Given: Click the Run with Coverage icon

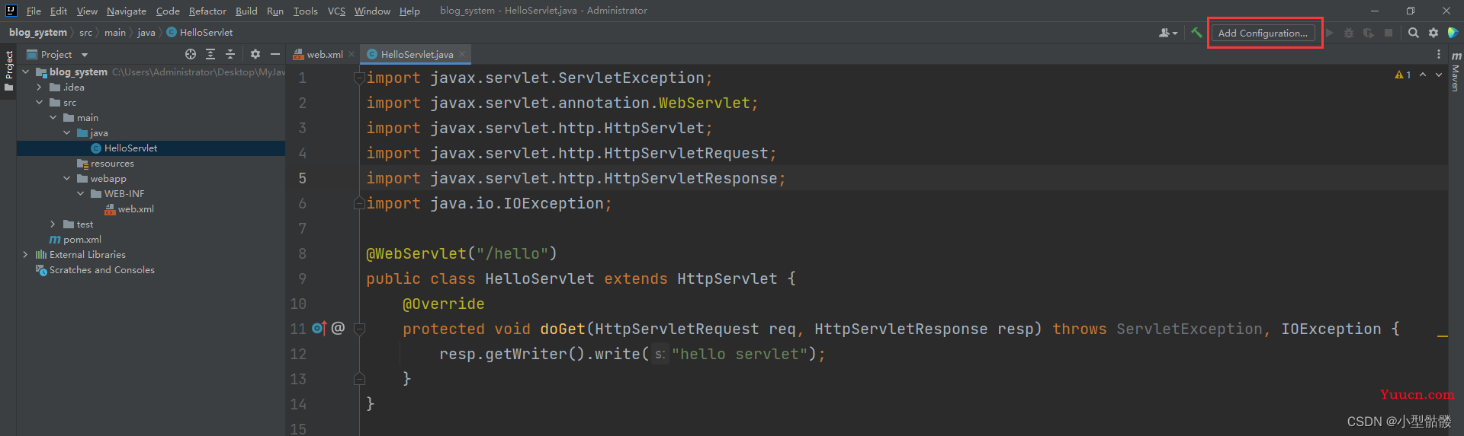Looking at the screenshot, I should [x=1369, y=33].
